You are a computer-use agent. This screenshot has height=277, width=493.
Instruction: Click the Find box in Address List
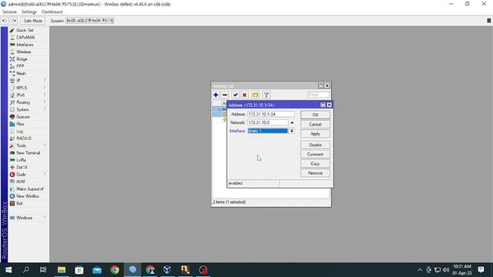pyautogui.click(x=318, y=95)
